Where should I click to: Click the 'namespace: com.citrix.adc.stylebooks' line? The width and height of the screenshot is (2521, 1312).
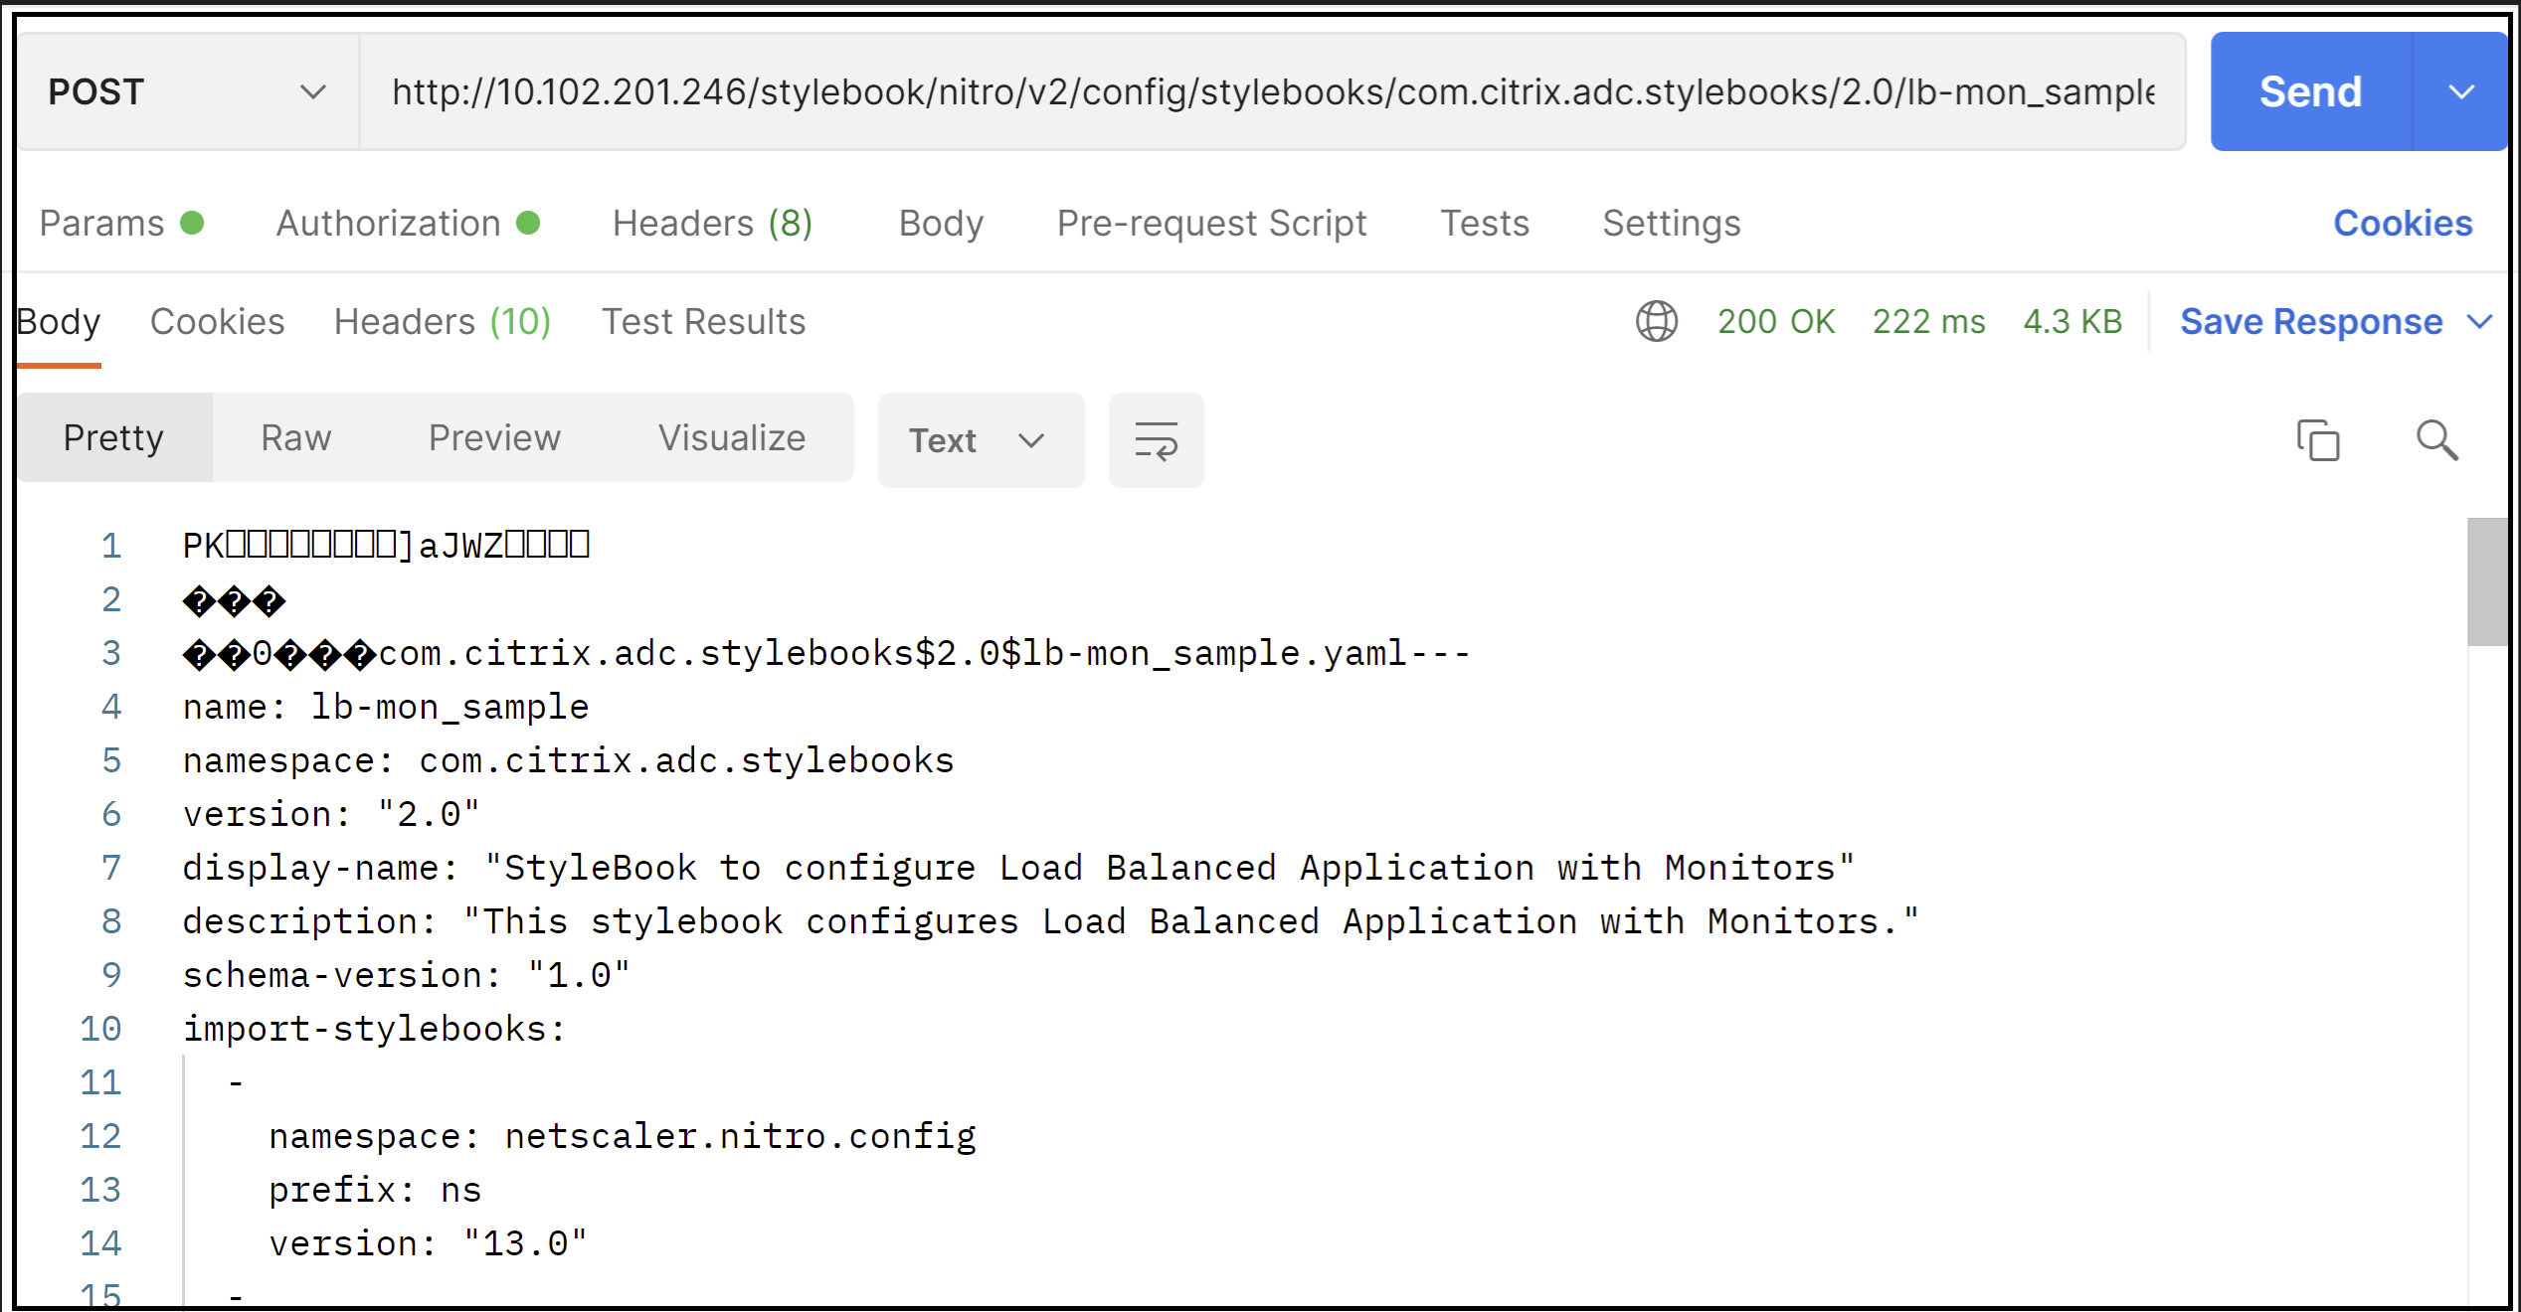tap(568, 760)
